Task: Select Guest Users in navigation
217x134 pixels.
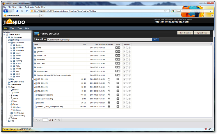Action: coord(16,85)
